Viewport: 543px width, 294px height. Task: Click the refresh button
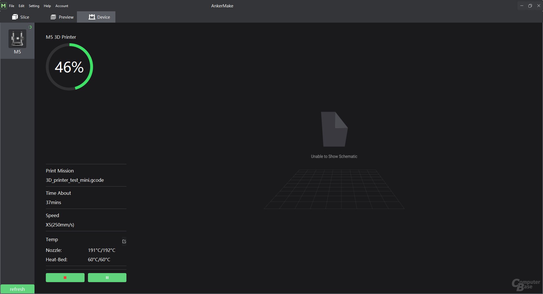coord(17,289)
